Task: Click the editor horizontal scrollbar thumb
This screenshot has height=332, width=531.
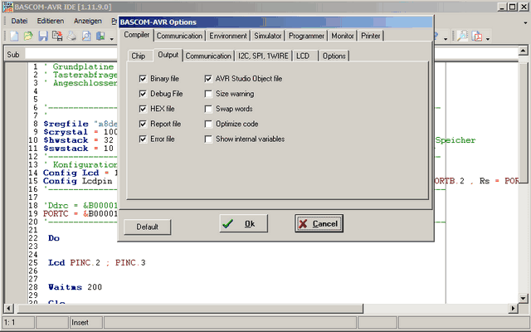Action: pos(190,308)
